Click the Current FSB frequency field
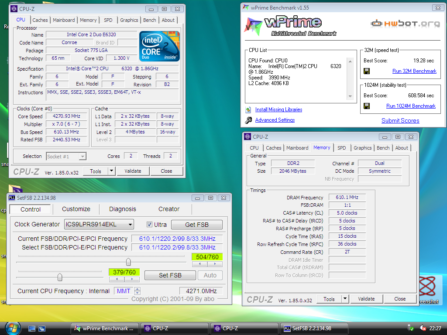Viewport: 447px width, 335px height. [x=177, y=239]
